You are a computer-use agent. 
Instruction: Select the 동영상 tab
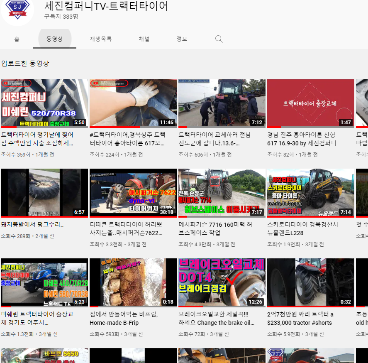pyautogui.click(x=54, y=39)
